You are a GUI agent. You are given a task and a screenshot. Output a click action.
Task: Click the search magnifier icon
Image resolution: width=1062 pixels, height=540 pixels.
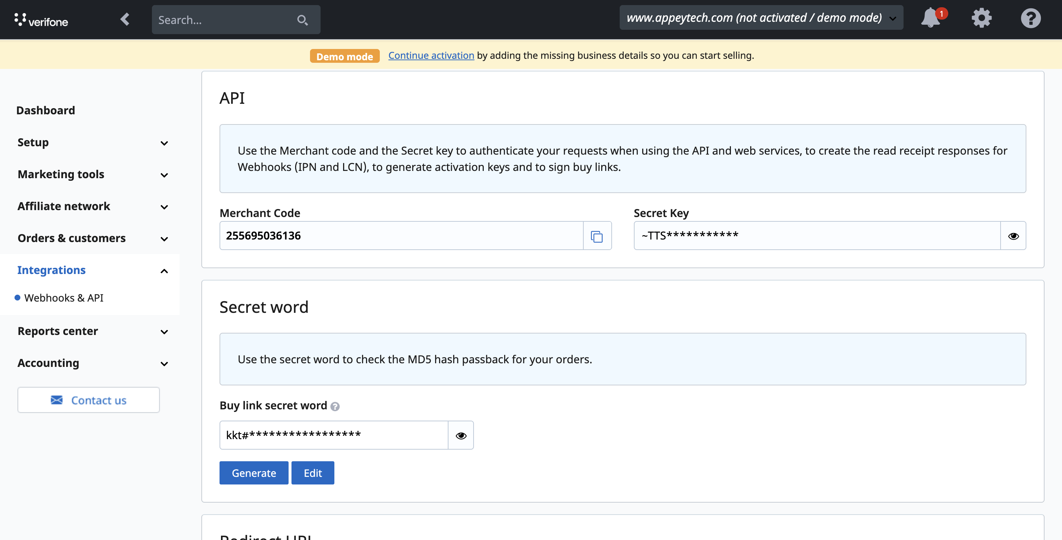pyautogui.click(x=302, y=20)
